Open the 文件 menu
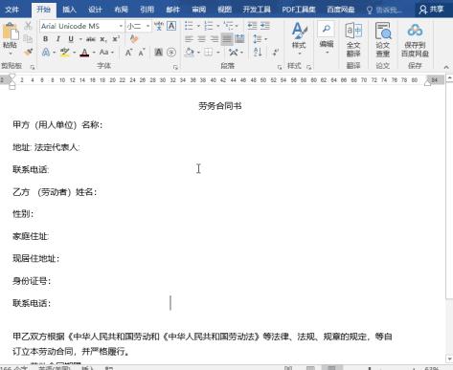 11,10
